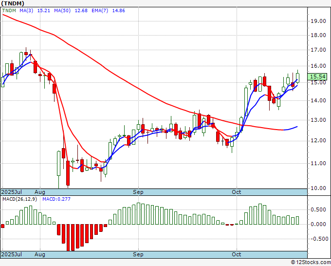This screenshot has width=331, height=266.
Task: Click the 14.00 price axis label
Action: pyautogui.click(x=318, y=100)
